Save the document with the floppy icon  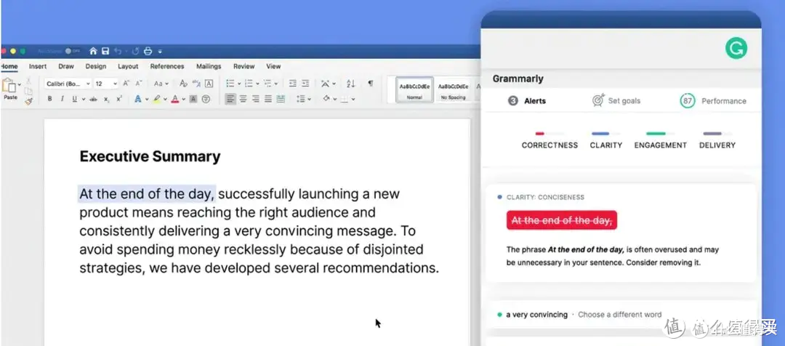click(x=105, y=51)
